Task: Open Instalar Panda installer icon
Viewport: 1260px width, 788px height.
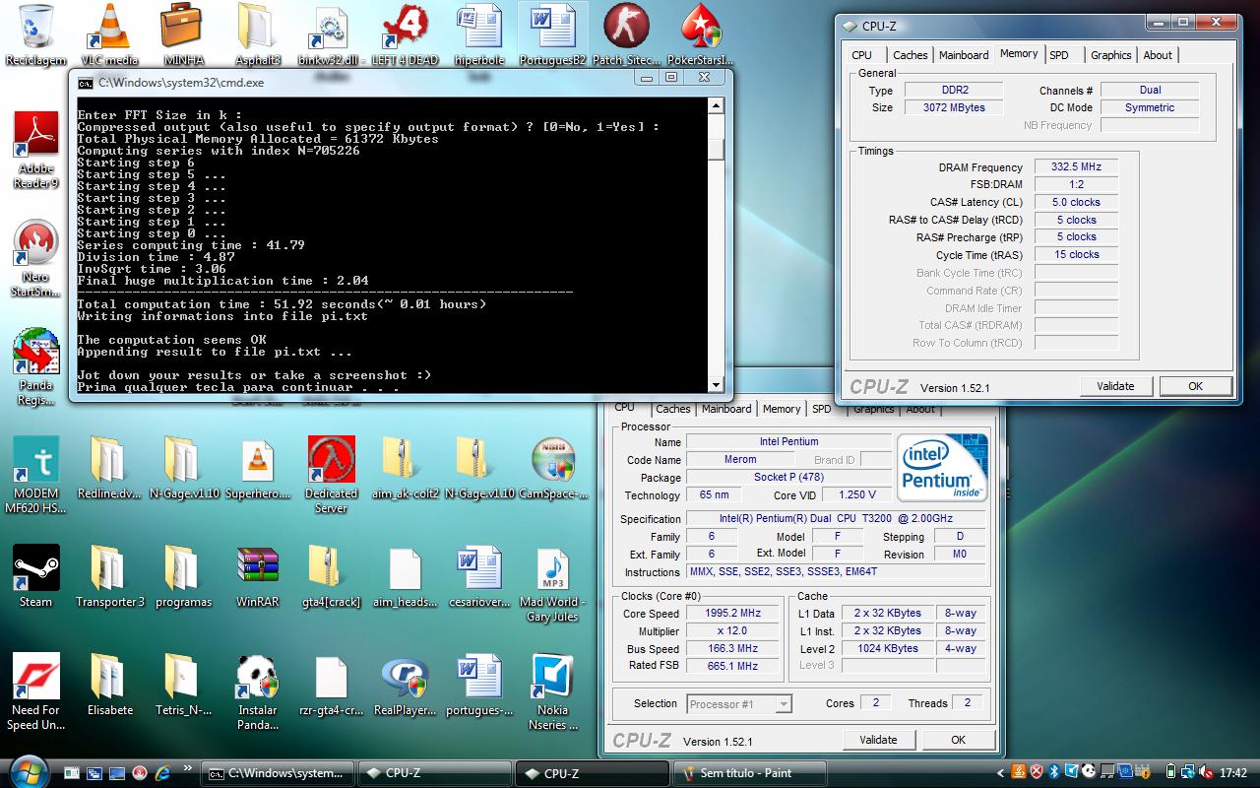Action: (257, 691)
